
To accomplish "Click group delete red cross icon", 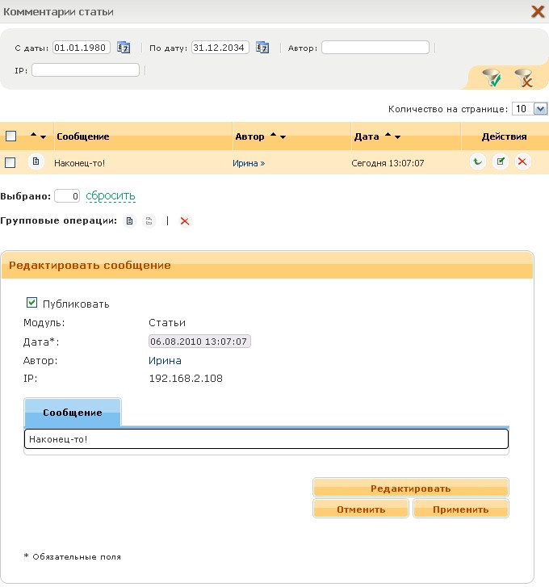I will pyautogui.click(x=185, y=221).
